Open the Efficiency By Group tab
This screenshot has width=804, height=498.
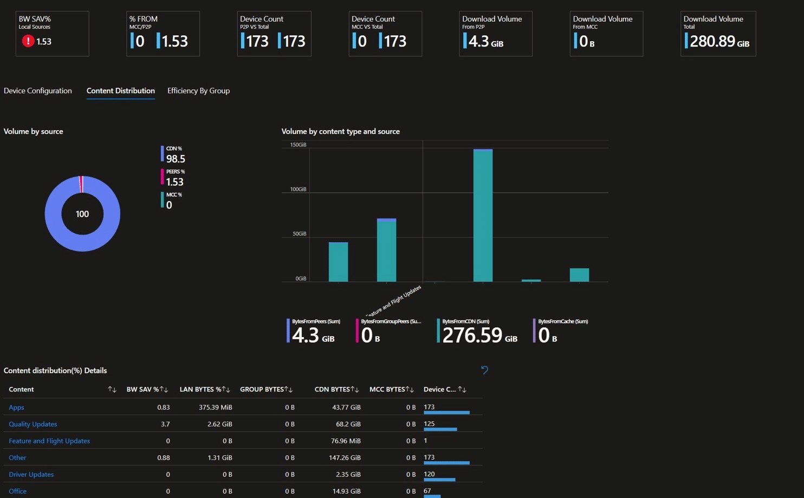[x=198, y=91]
